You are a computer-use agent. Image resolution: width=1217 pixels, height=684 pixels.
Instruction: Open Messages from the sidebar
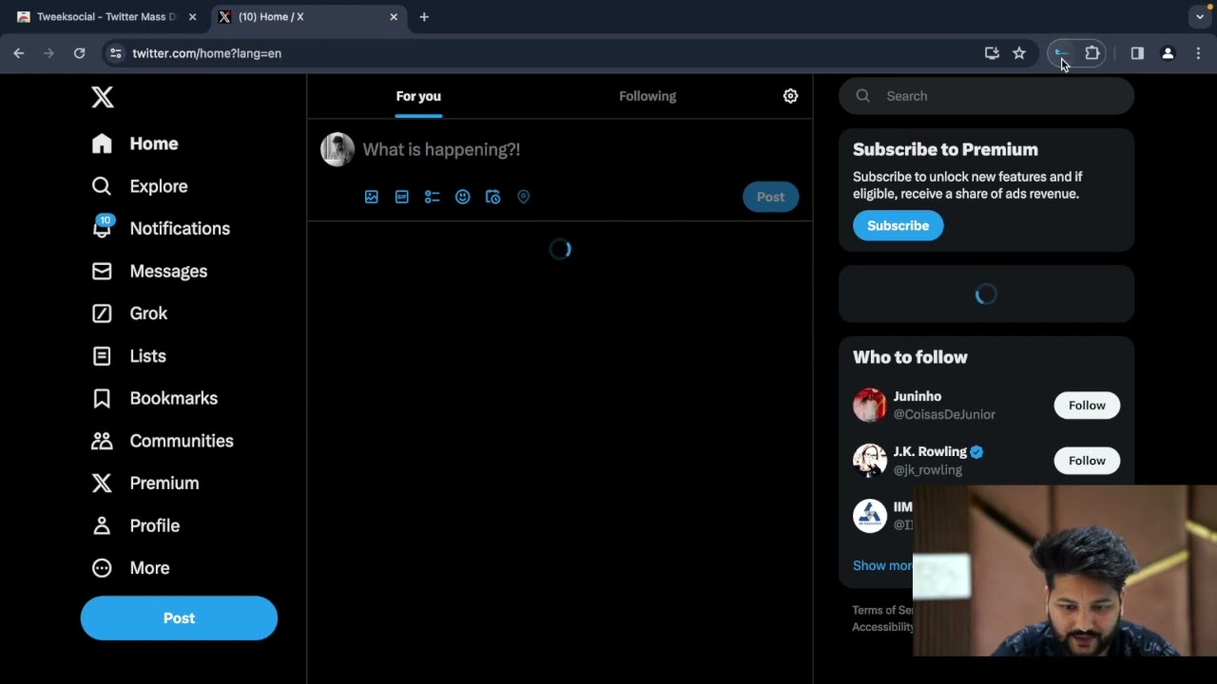coord(149,271)
